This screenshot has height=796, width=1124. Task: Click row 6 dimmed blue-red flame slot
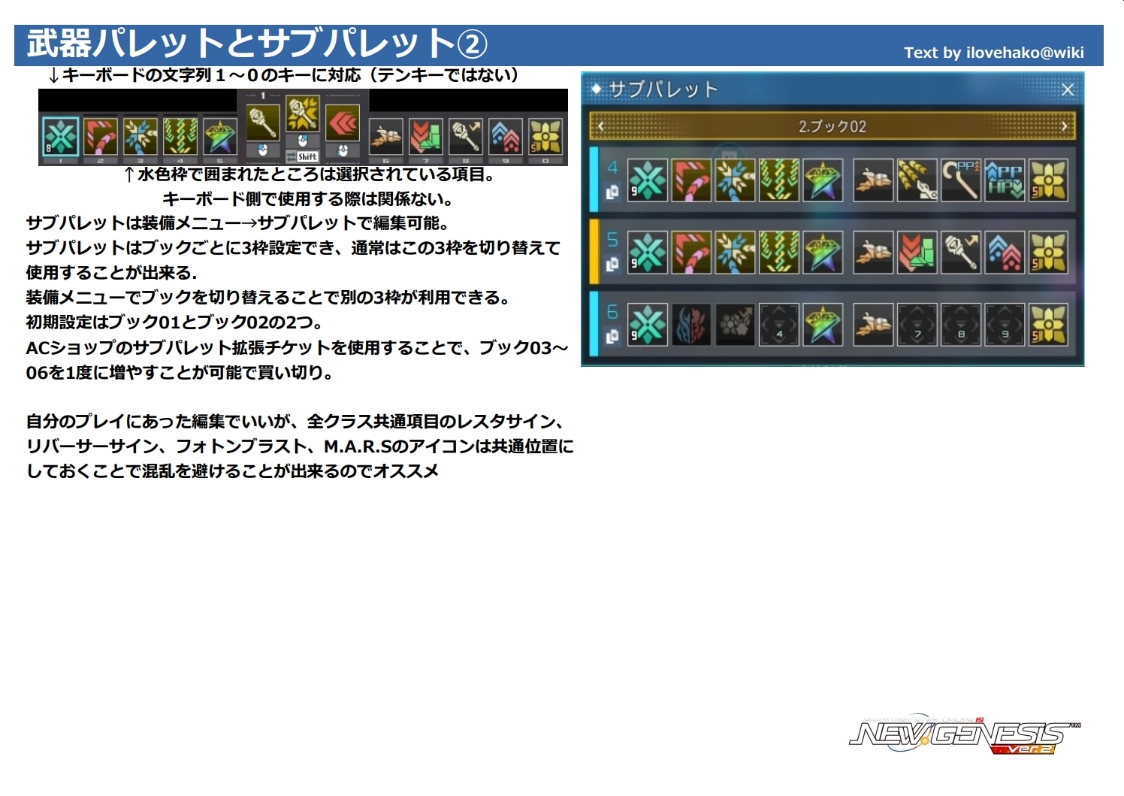point(691,325)
